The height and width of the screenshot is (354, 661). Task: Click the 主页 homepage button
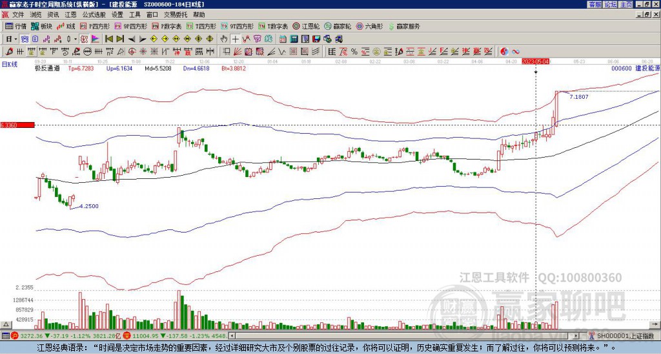point(625,5)
